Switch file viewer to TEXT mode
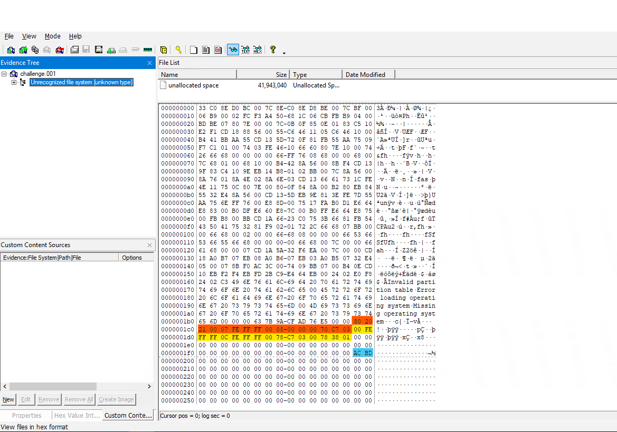Image resolution: width=617 pixels, height=432 pixels. [x=245, y=50]
